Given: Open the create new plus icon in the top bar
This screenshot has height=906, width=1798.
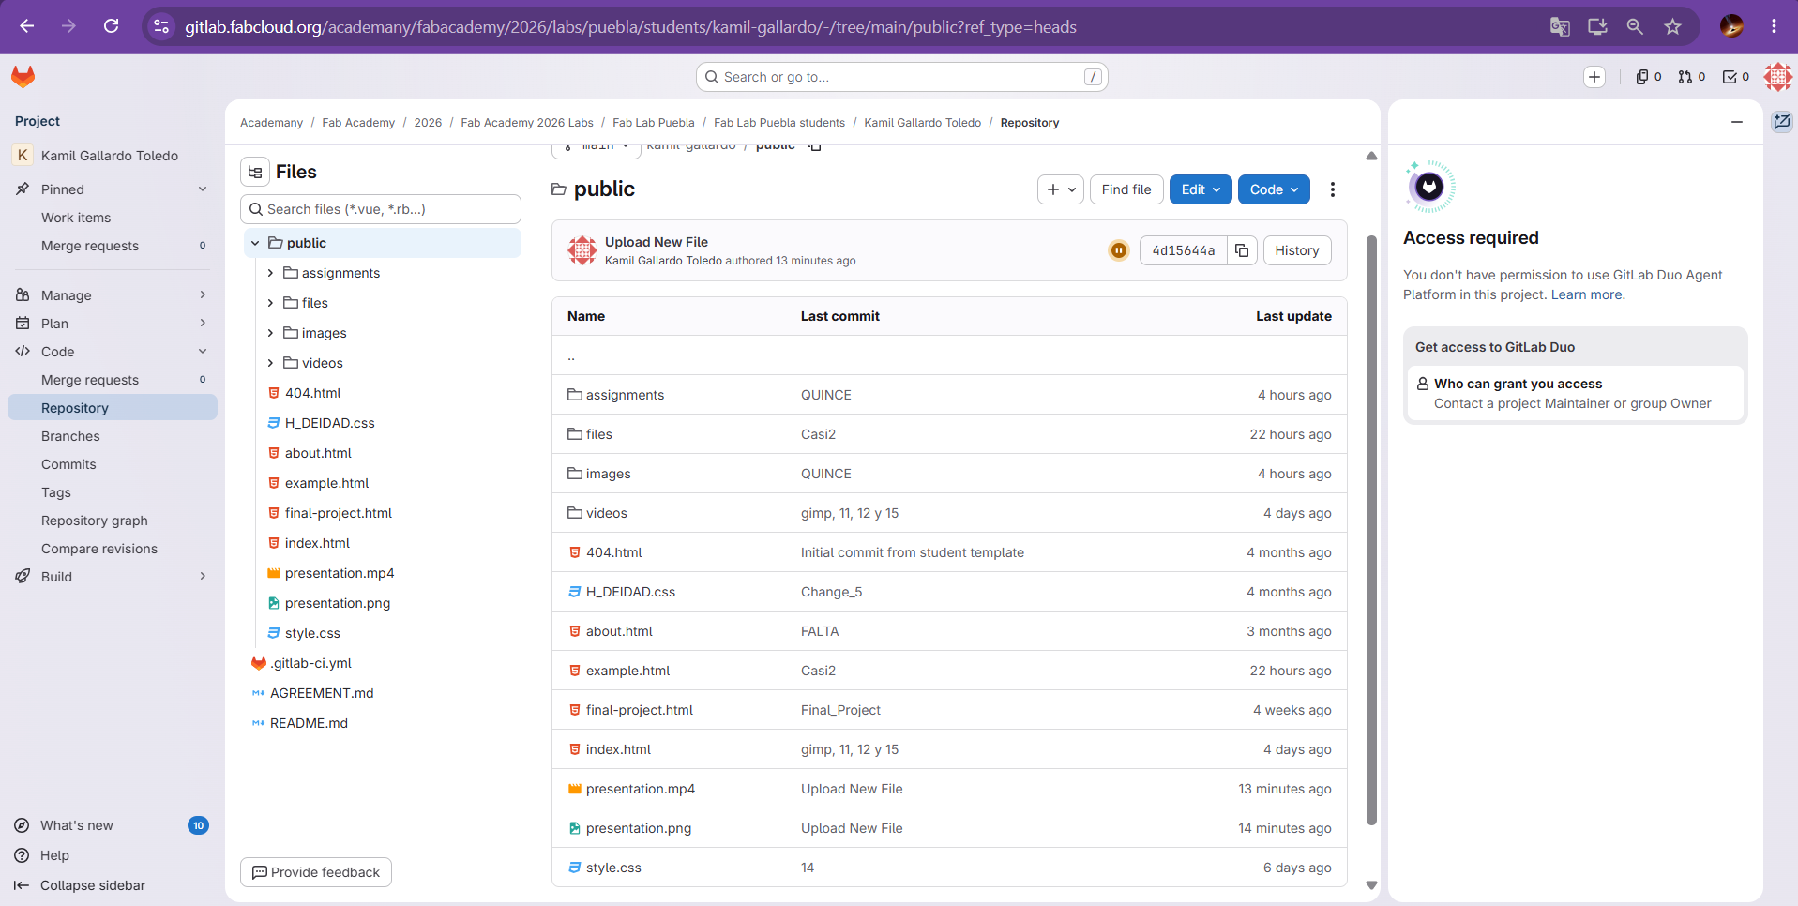Looking at the screenshot, I should (x=1594, y=77).
